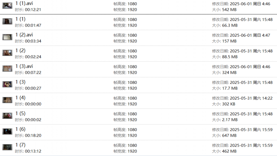This screenshot has width=277, height=156.
Task: Click the file name 1 (1).avi
Action: pos(24,3)
